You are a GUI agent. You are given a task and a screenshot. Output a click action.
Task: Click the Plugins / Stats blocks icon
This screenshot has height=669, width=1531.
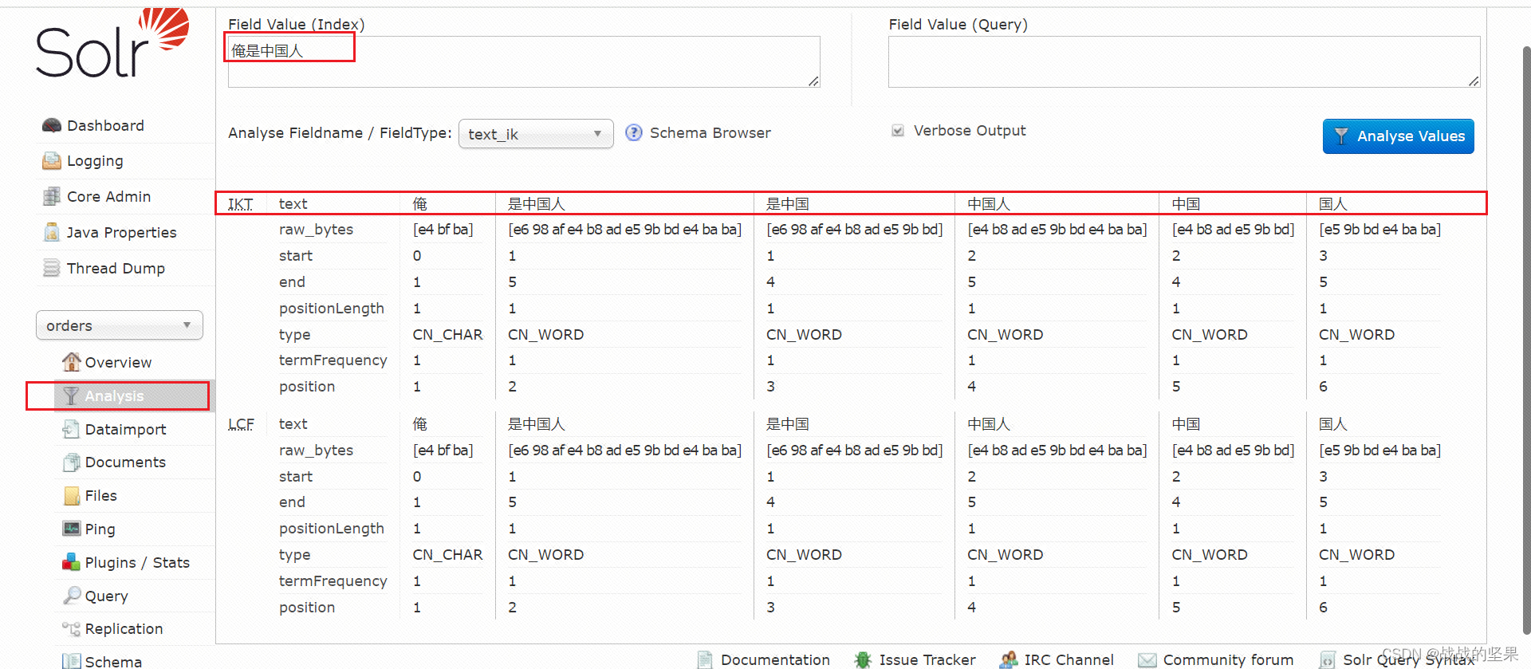coord(71,562)
